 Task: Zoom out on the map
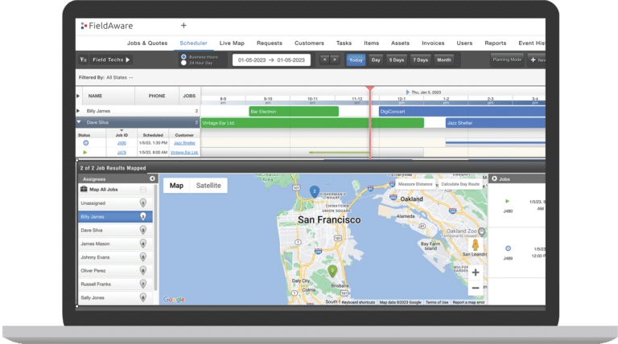click(x=476, y=287)
